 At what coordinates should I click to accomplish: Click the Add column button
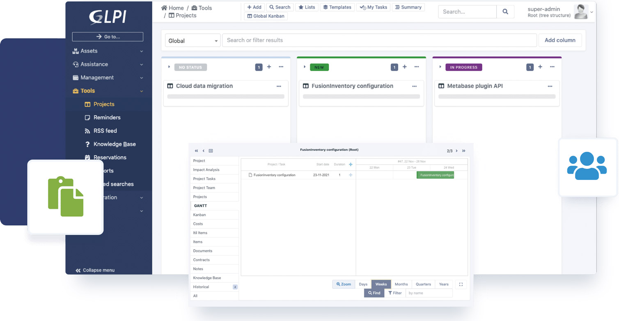(x=560, y=40)
